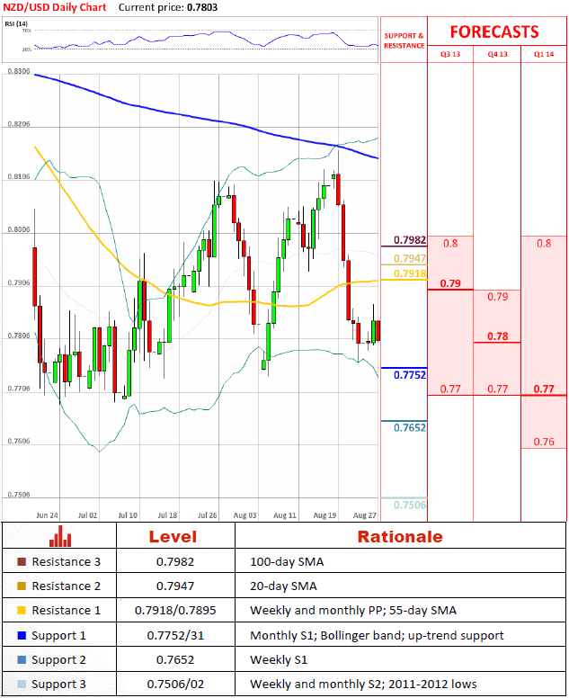569x698 pixels.
Task: Click the Support 1 row label
Action: click(58, 636)
